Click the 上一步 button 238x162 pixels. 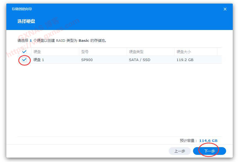coord(180,151)
